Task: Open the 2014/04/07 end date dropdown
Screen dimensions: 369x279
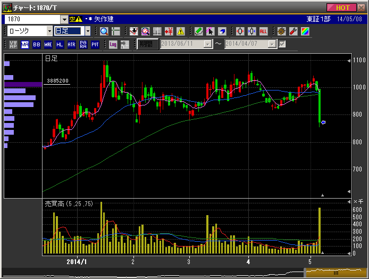Action: click(272, 44)
